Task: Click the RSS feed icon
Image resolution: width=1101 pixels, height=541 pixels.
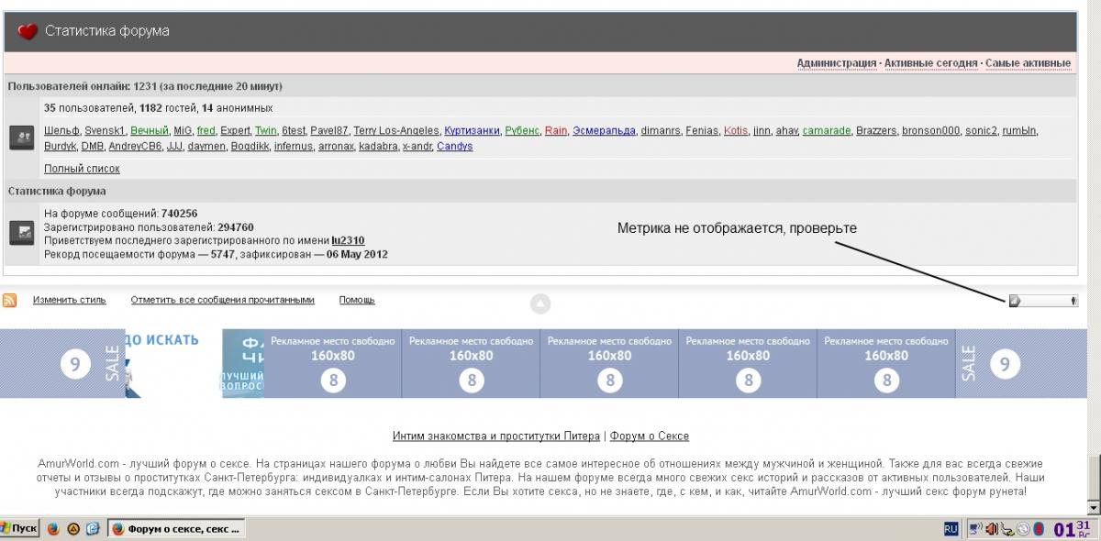Action: (10, 301)
